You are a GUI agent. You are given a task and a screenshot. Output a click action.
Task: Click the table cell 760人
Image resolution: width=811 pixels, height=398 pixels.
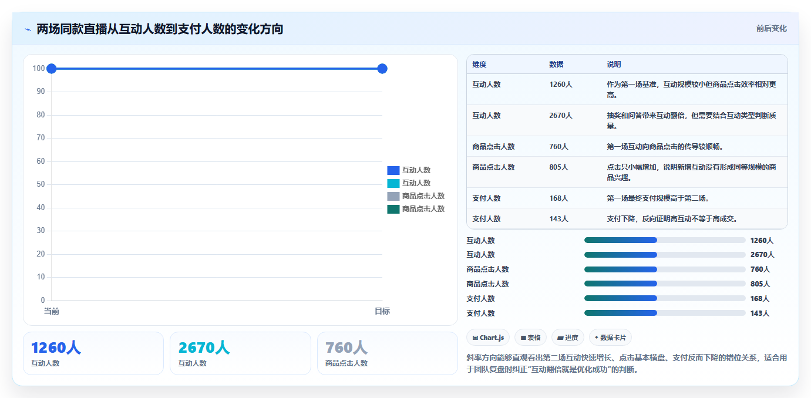(558, 147)
